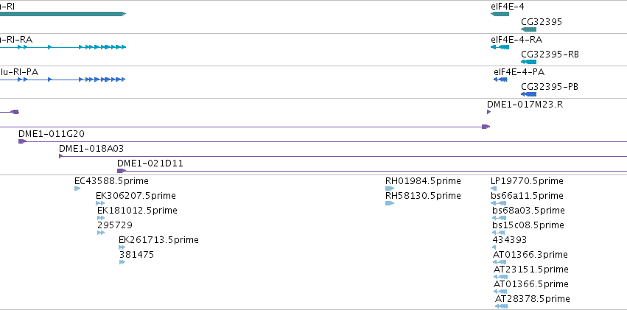Select the AT28378.5prime EST label
The height and width of the screenshot is (310, 627).
(533, 299)
